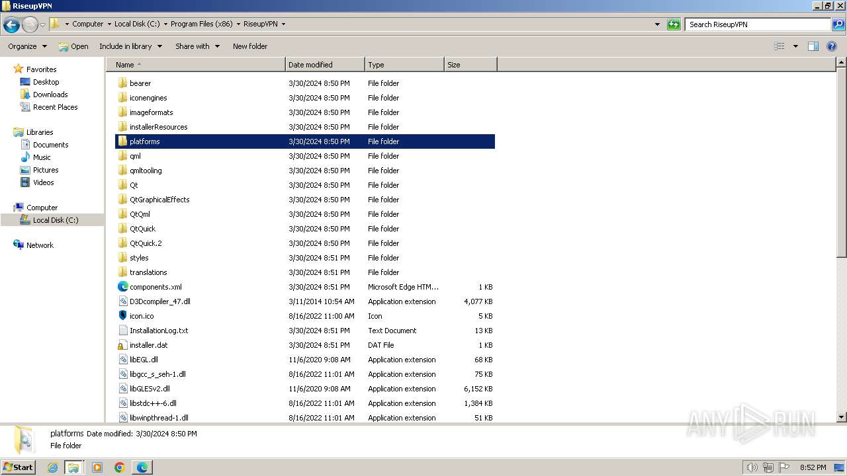Open the Share with dropdown
Image resolution: width=847 pixels, height=476 pixels.
click(197, 46)
